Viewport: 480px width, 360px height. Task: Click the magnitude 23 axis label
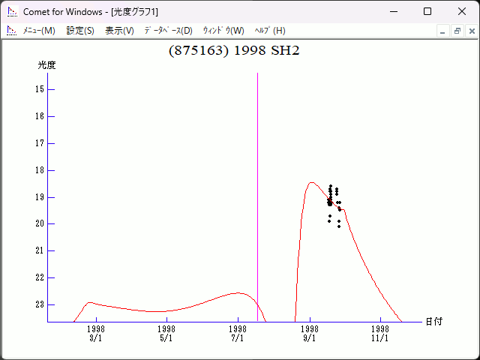(40, 304)
